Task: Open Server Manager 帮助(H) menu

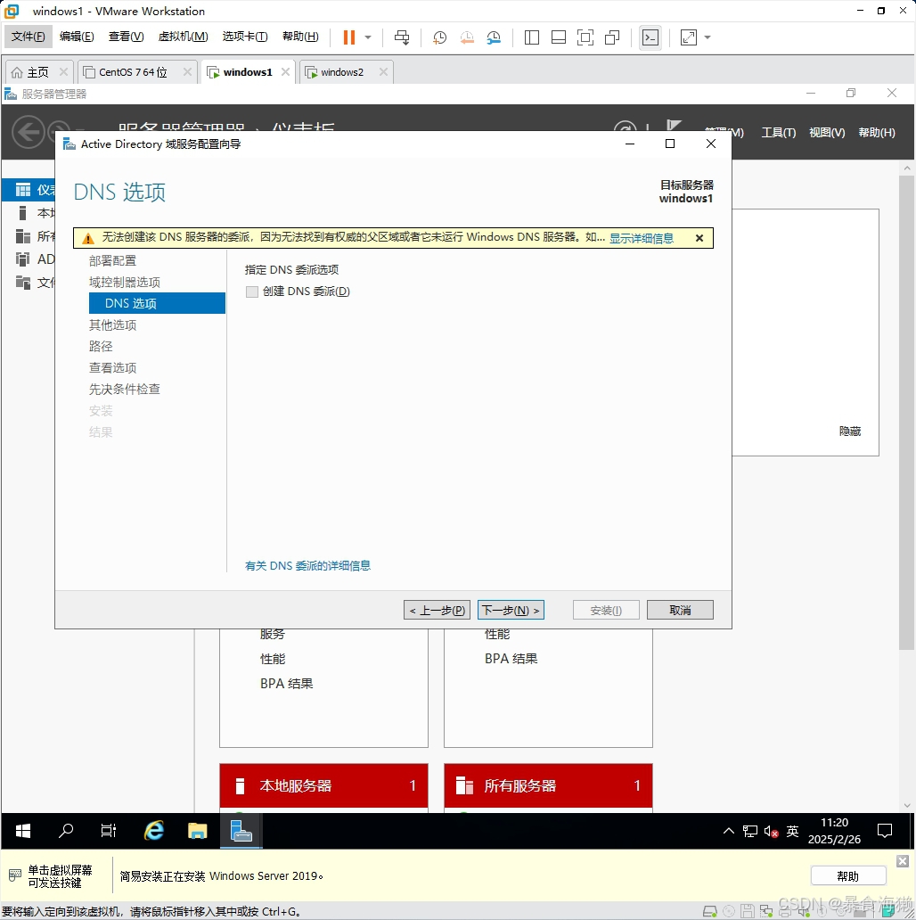Action: [877, 133]
